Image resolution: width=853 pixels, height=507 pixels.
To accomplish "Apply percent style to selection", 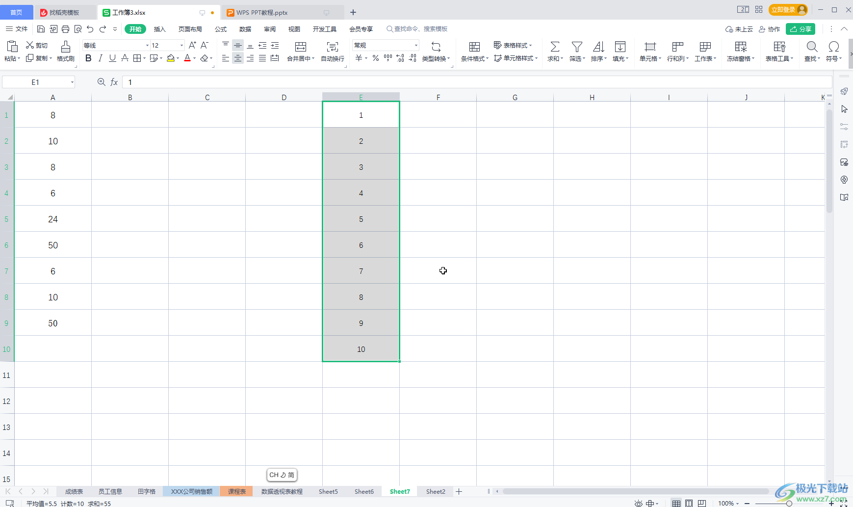I will [376, 58].
